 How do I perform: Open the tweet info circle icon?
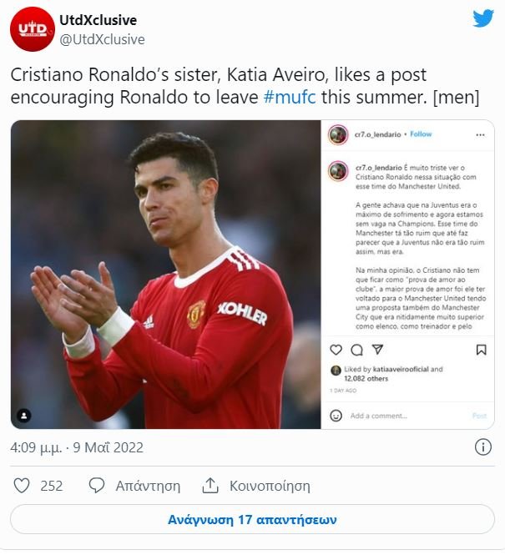(x=483, y=447)
